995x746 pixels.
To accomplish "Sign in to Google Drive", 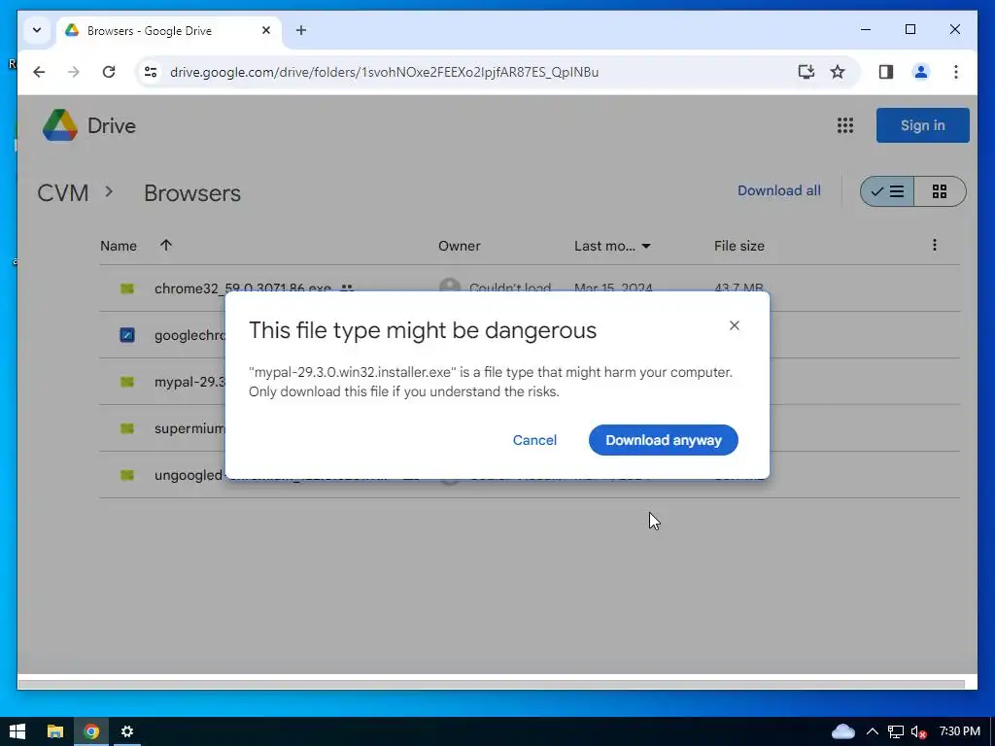I will 923,125.
